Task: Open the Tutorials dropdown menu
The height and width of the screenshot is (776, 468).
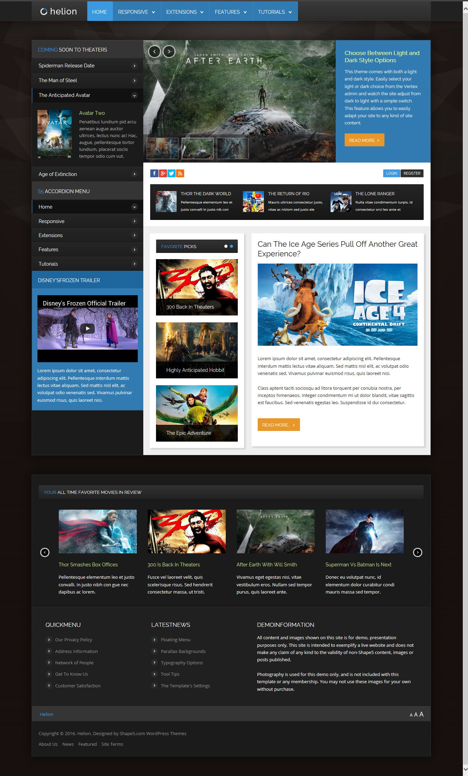Action: (x=275, y=11)
